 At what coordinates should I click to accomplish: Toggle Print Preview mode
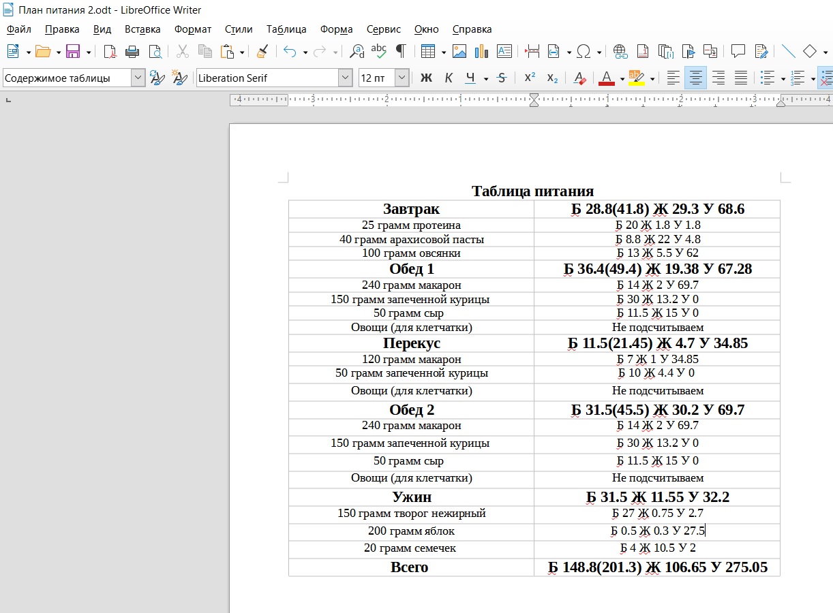pyautogui.click(x=155, y=51)
